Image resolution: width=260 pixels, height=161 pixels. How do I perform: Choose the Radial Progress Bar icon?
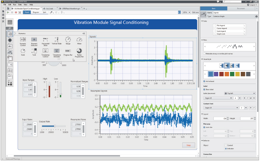pyautogui.click(x=79, y=51)
